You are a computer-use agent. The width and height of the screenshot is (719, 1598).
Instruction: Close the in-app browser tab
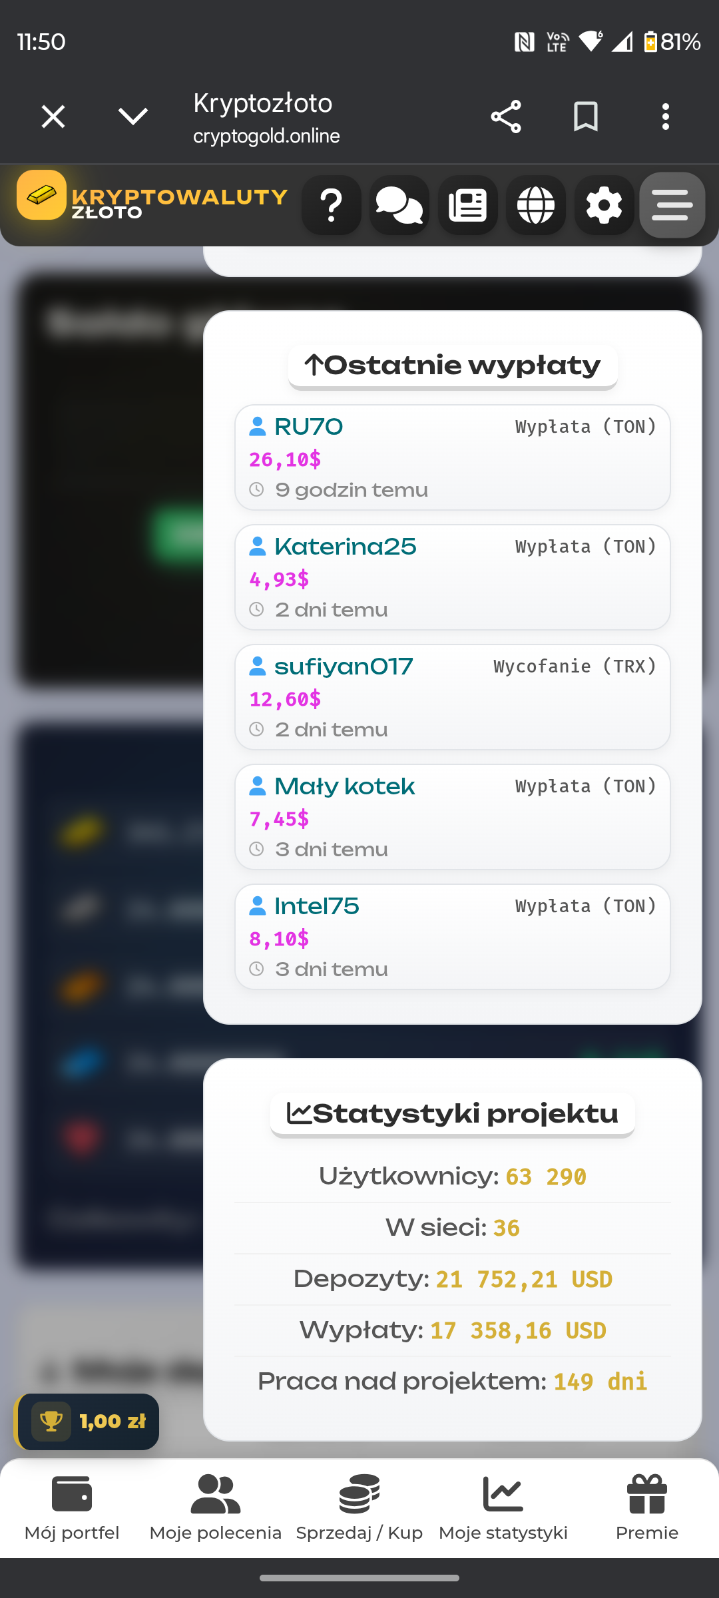pyautogui.click(x=53, y=117)
